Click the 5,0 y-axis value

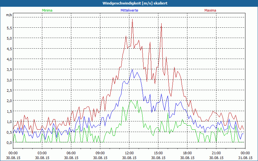coord(9,38)
